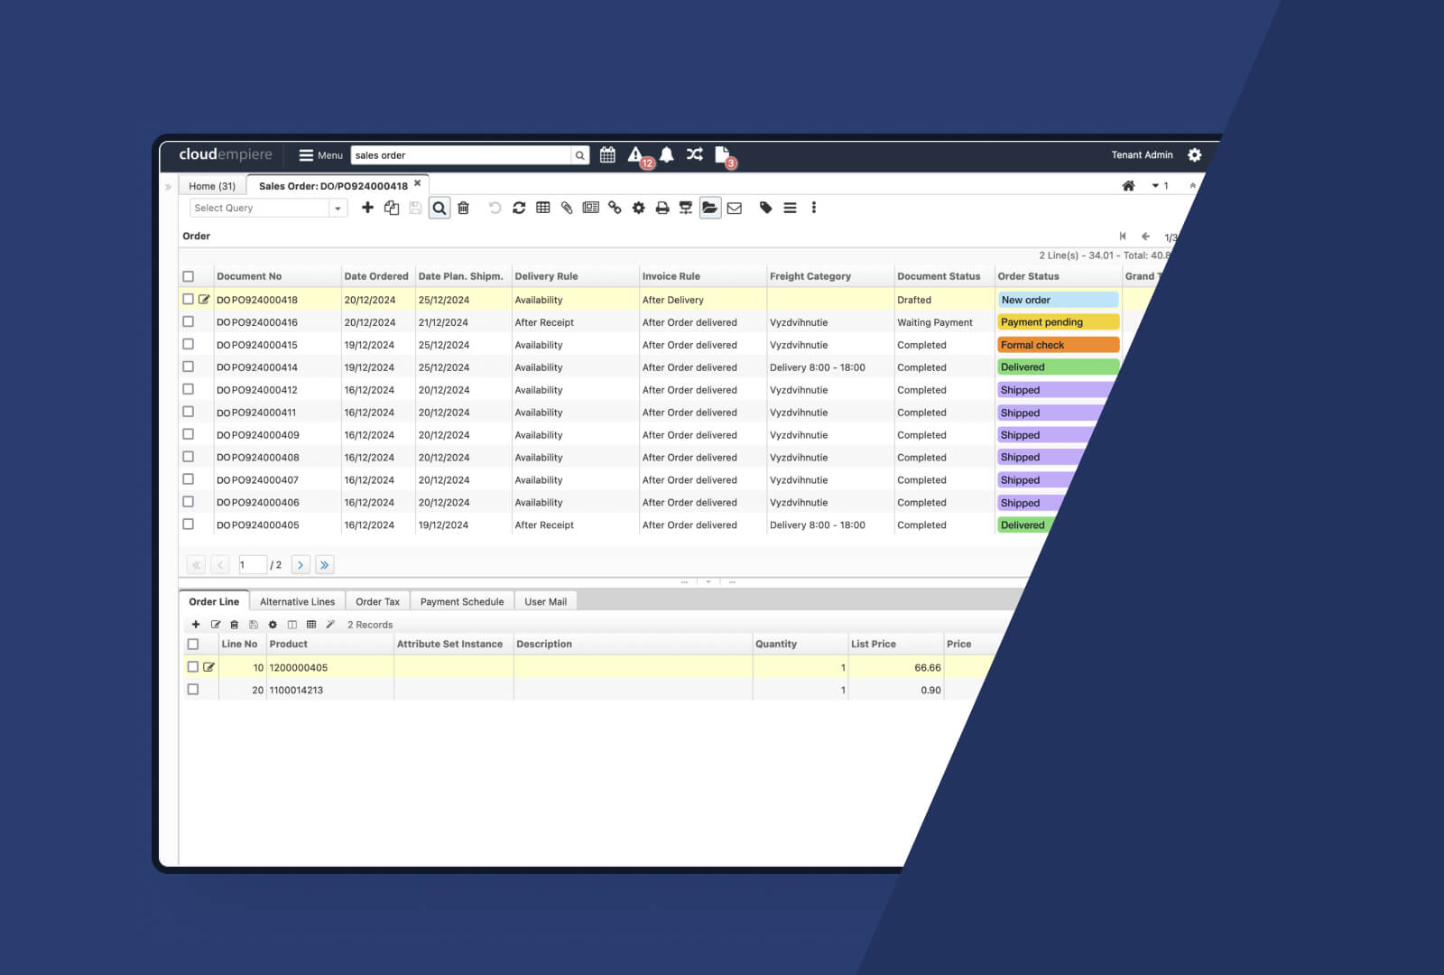Image resolution: width=1444 pixels, height=975 pixels.
Task: Click the gear icon in Order Line toolbar
Action: click(273, 625)
